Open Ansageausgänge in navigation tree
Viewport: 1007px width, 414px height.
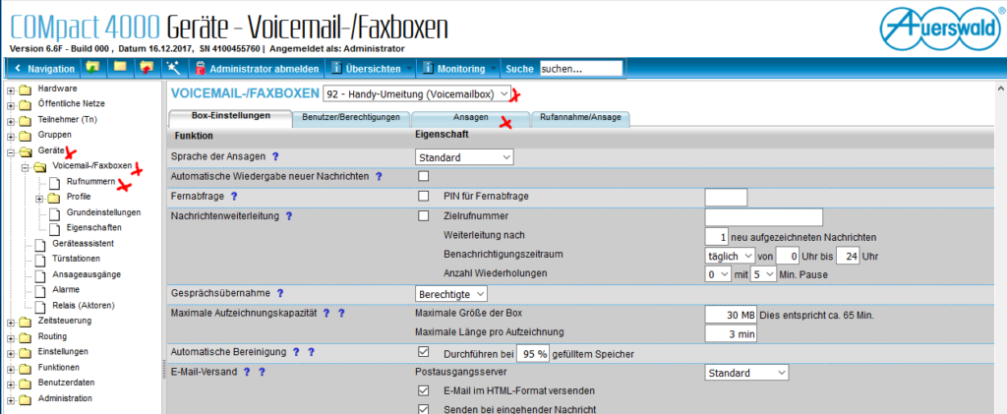[x=87, y=274]
